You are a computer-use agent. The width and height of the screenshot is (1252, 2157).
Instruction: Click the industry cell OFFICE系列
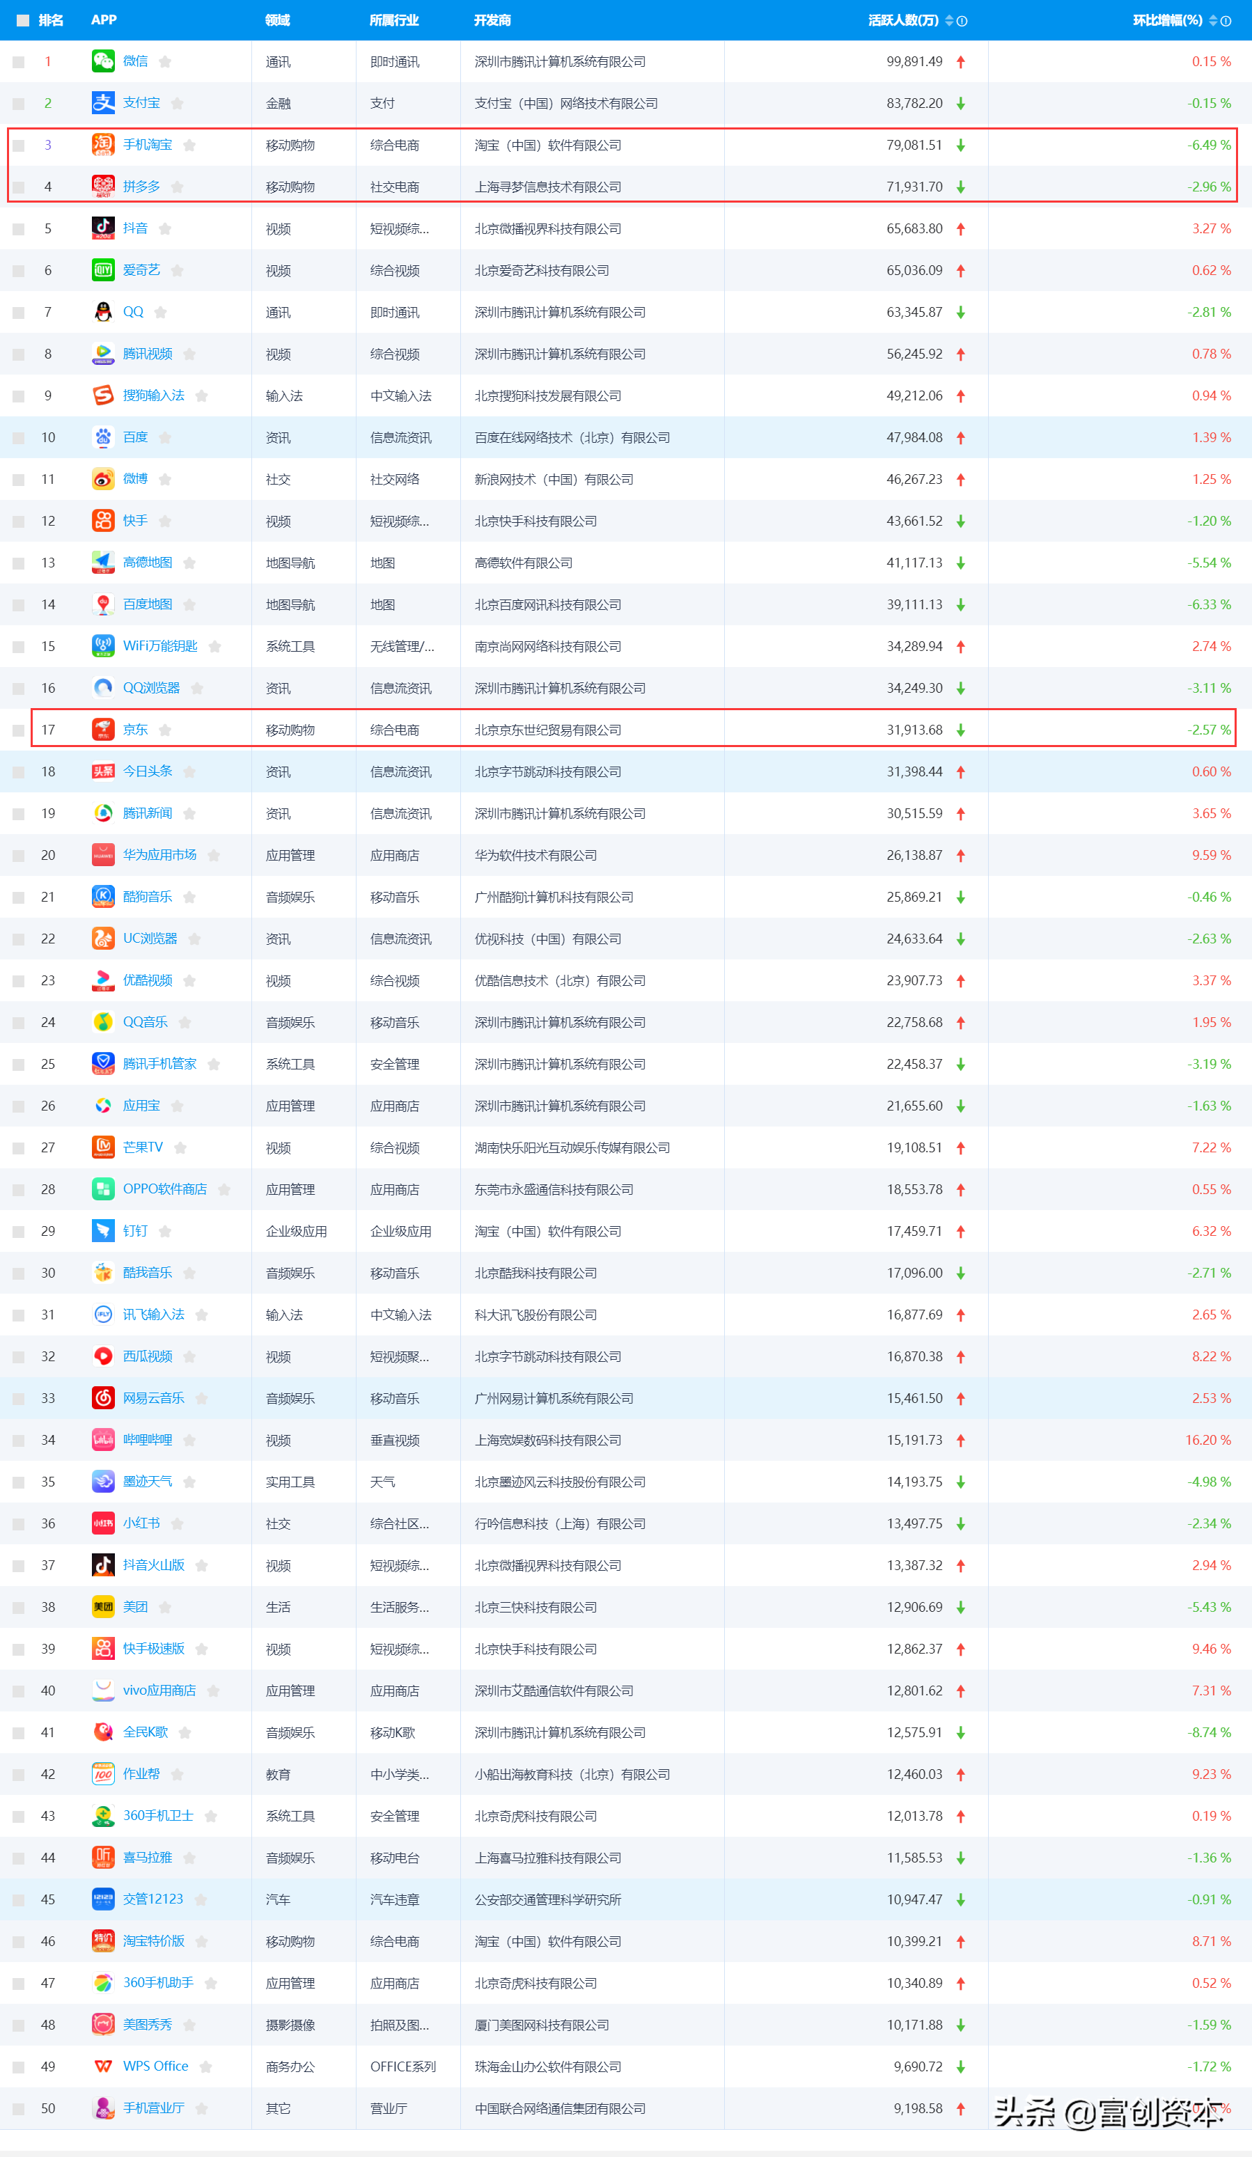pos(403,2066)
